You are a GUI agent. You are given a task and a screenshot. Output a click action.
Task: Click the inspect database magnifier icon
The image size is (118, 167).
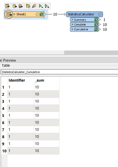(34, 6)
